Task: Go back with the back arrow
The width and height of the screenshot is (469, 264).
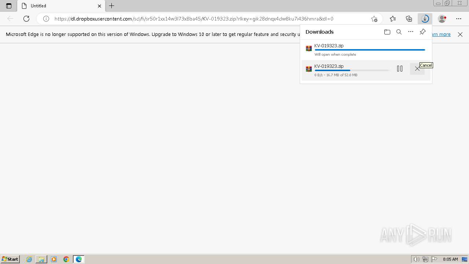Action: click(10, 19)
